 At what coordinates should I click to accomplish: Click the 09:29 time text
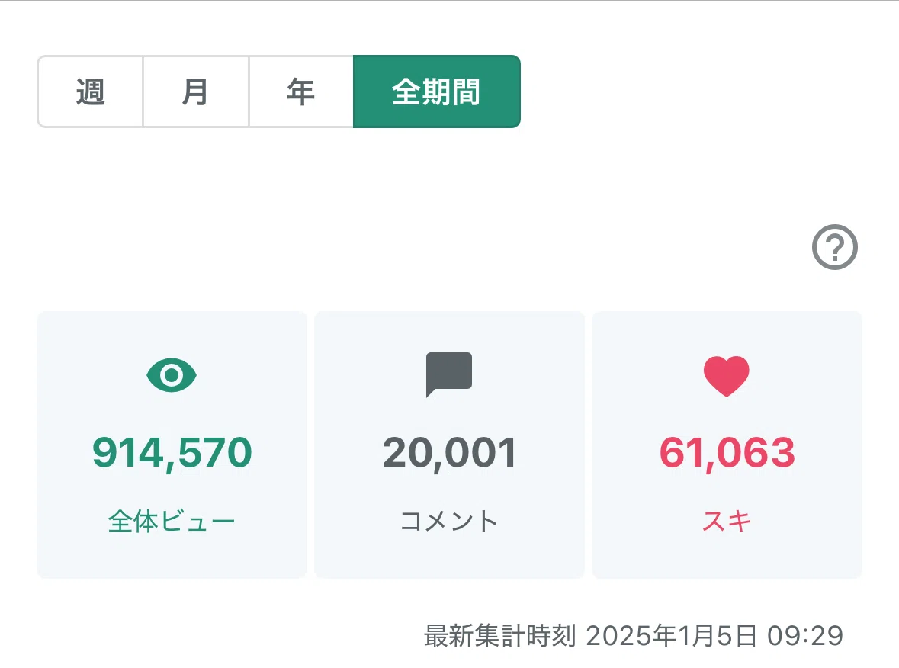pyautogui.click(x=805, y=636)
